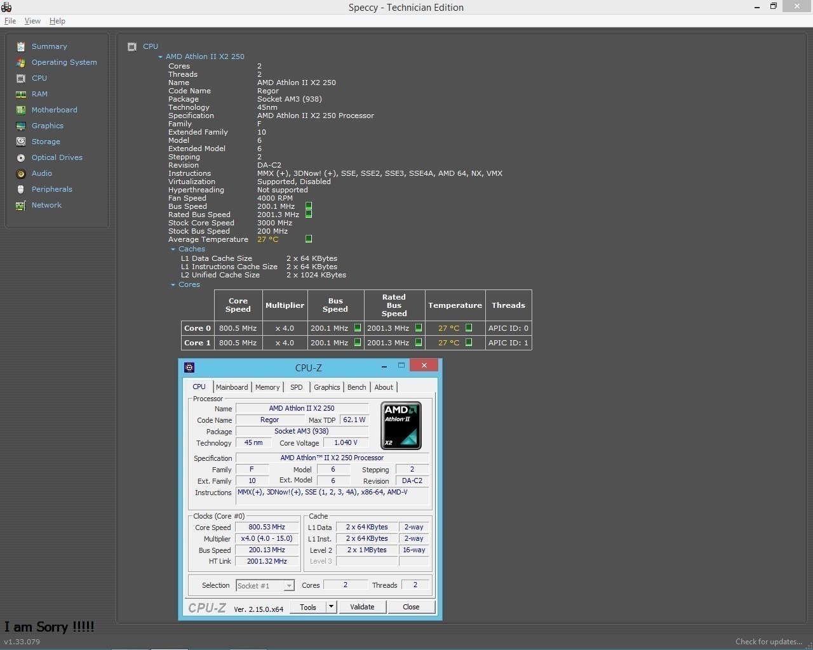Click the Graphics monitor icon
The width and height of the screenshot is (813, 650).
pos(21,126)
